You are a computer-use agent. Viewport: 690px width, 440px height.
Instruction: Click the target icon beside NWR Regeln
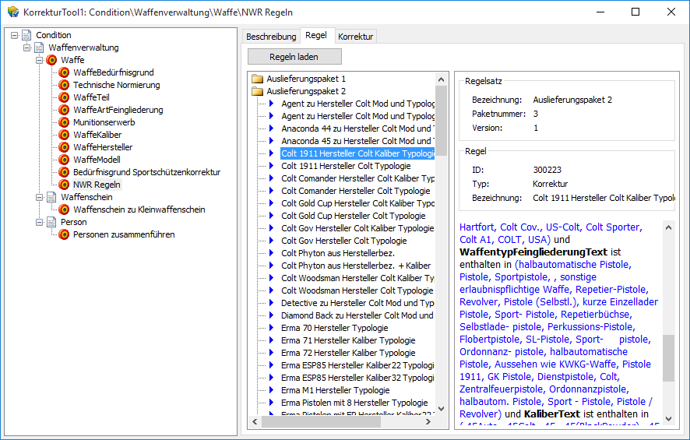coord(65,185)
